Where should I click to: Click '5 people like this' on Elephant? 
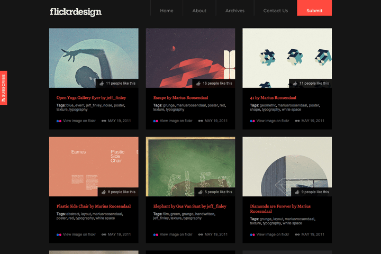pos(218,192)
